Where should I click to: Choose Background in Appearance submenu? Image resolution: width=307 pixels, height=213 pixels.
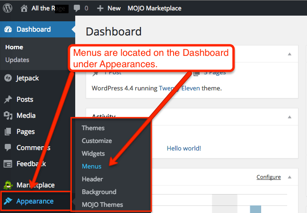99,192
